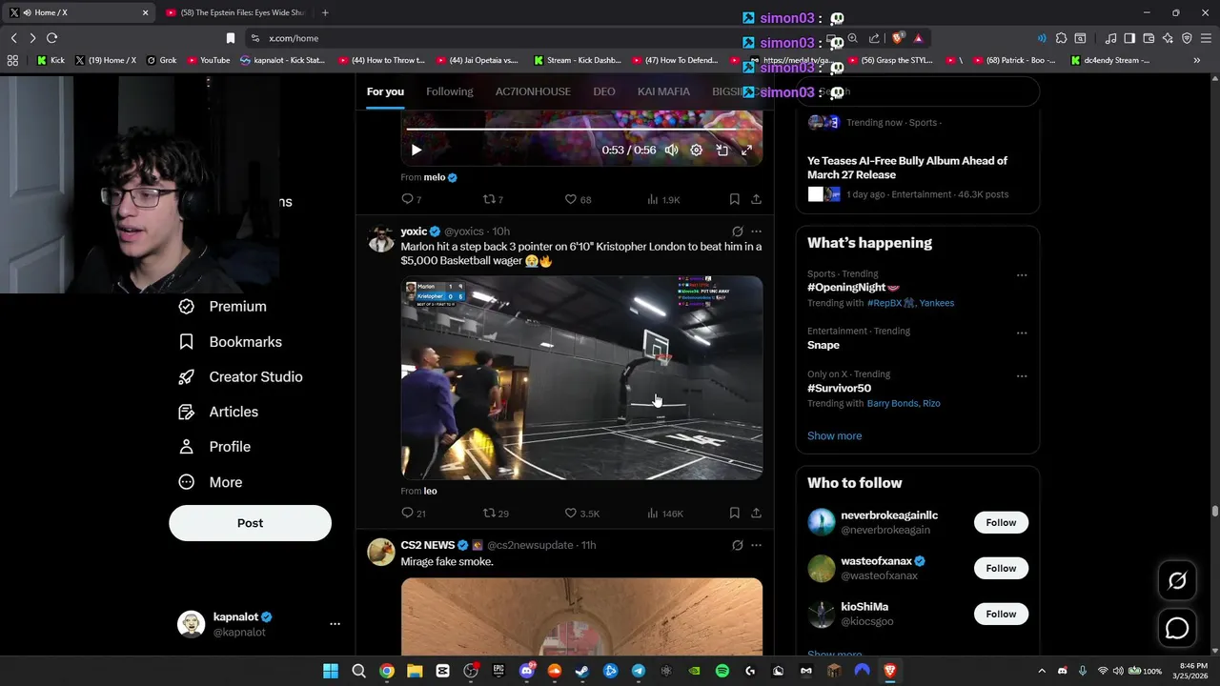1220x686 pixels.
Task: Open Grok icon on yoxic post
Action: (x=737, y=232)
